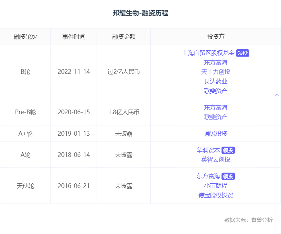Visit the 天士力创投 investor link
Viewport: 281px width, 234px height.
tap(216, 72)
